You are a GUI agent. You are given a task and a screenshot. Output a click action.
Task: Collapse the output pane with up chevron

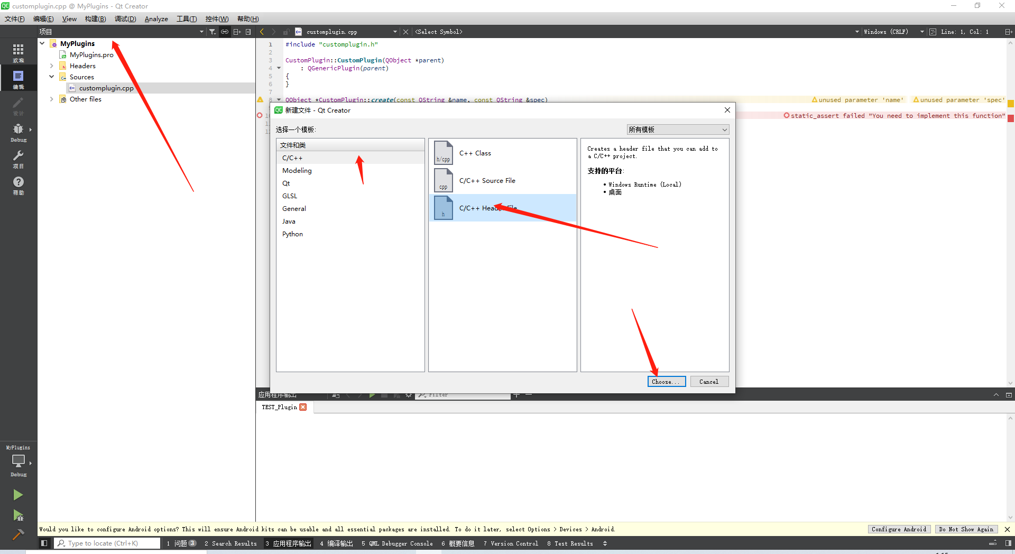coord(996,395)
